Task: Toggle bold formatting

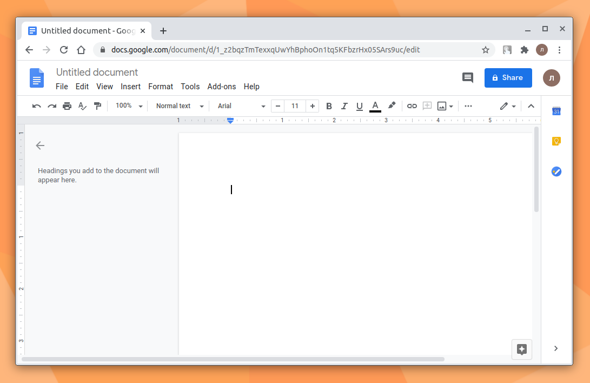Action: [x=329, y=106]
